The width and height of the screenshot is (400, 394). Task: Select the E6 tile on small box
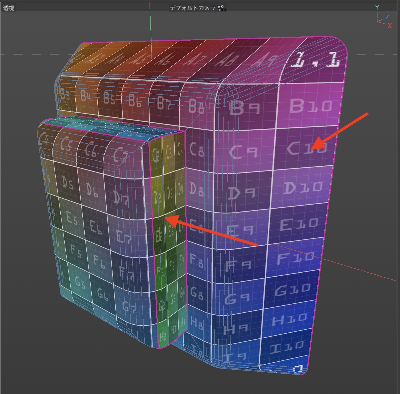coord(95,227)
